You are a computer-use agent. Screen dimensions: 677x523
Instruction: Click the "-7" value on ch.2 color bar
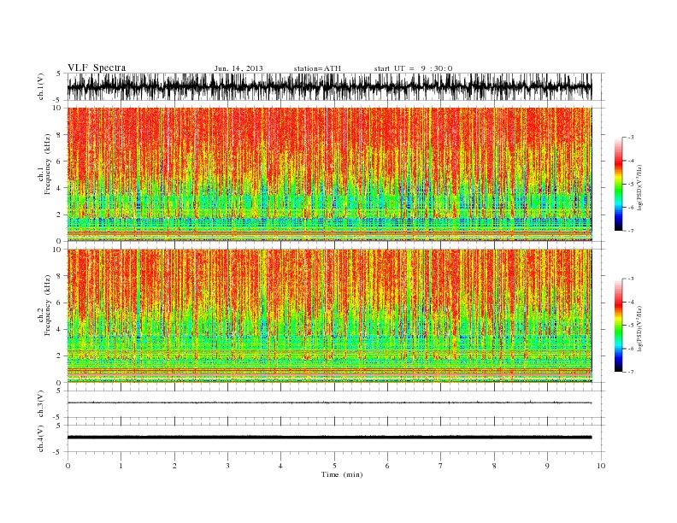point(631,372)
